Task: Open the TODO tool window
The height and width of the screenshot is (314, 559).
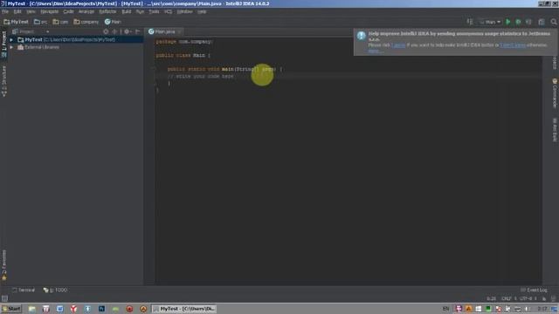Action: coord(55,290)
